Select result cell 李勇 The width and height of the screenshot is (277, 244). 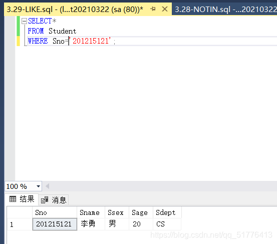pos(91,224)
